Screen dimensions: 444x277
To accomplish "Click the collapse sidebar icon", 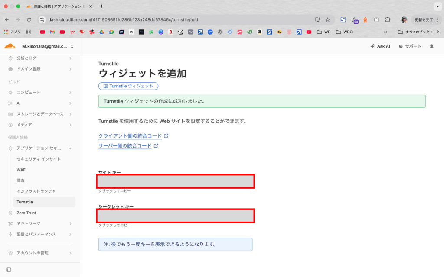I will tap(9, 270).
